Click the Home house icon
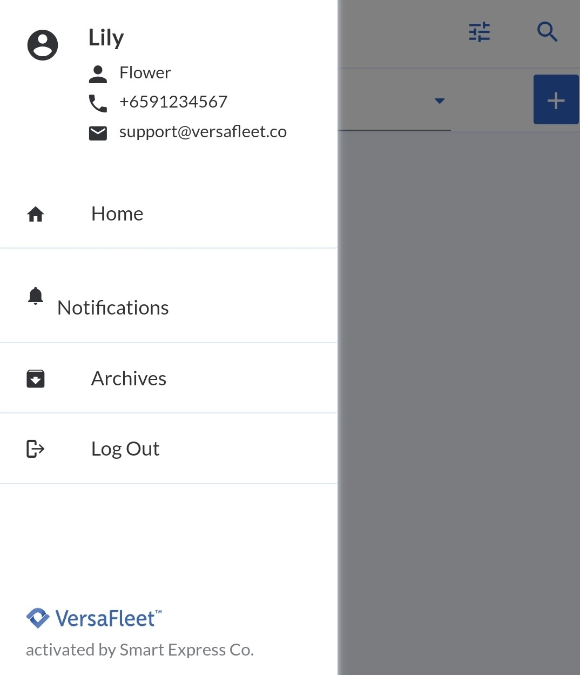 [x=36, y=215]
